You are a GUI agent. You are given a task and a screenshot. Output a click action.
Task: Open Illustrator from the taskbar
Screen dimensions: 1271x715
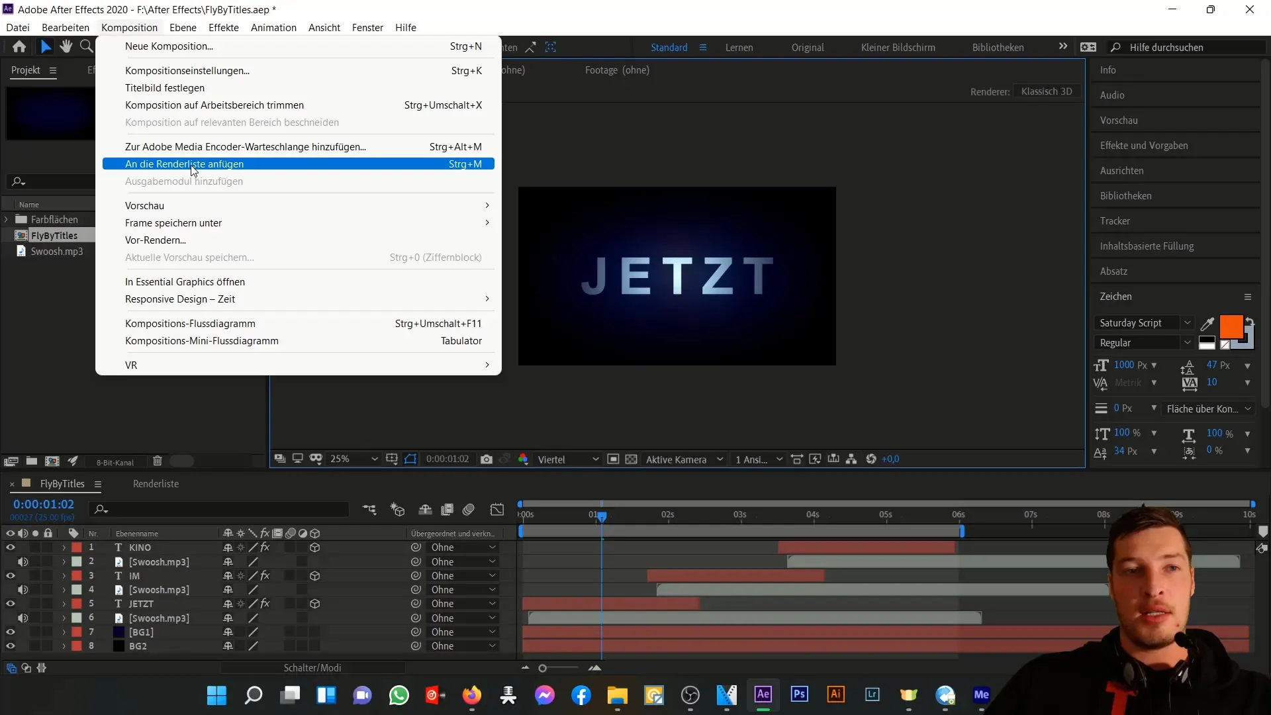836,694
